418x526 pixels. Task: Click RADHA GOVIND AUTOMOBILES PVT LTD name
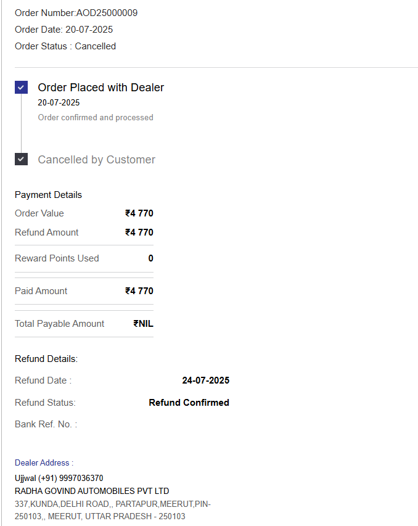pyautogui.click(x=92, y=491)
